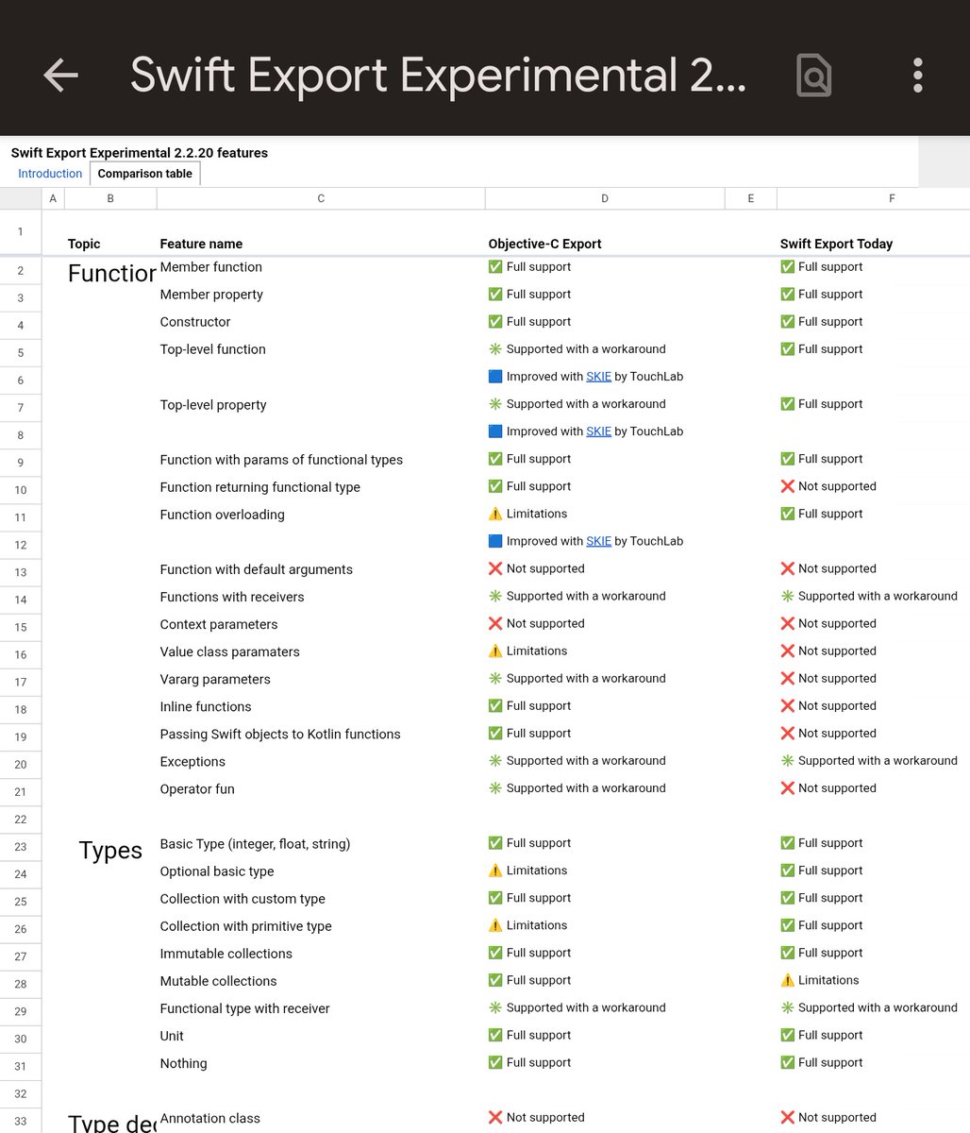Go back with the arrow icon
Screen dimensions: 970x1133
tap(61, 76)
